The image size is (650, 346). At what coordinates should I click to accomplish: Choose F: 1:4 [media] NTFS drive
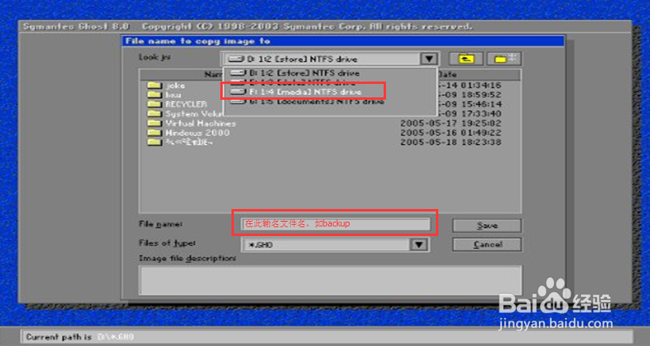pyautogui.click(x=296, y=92)
